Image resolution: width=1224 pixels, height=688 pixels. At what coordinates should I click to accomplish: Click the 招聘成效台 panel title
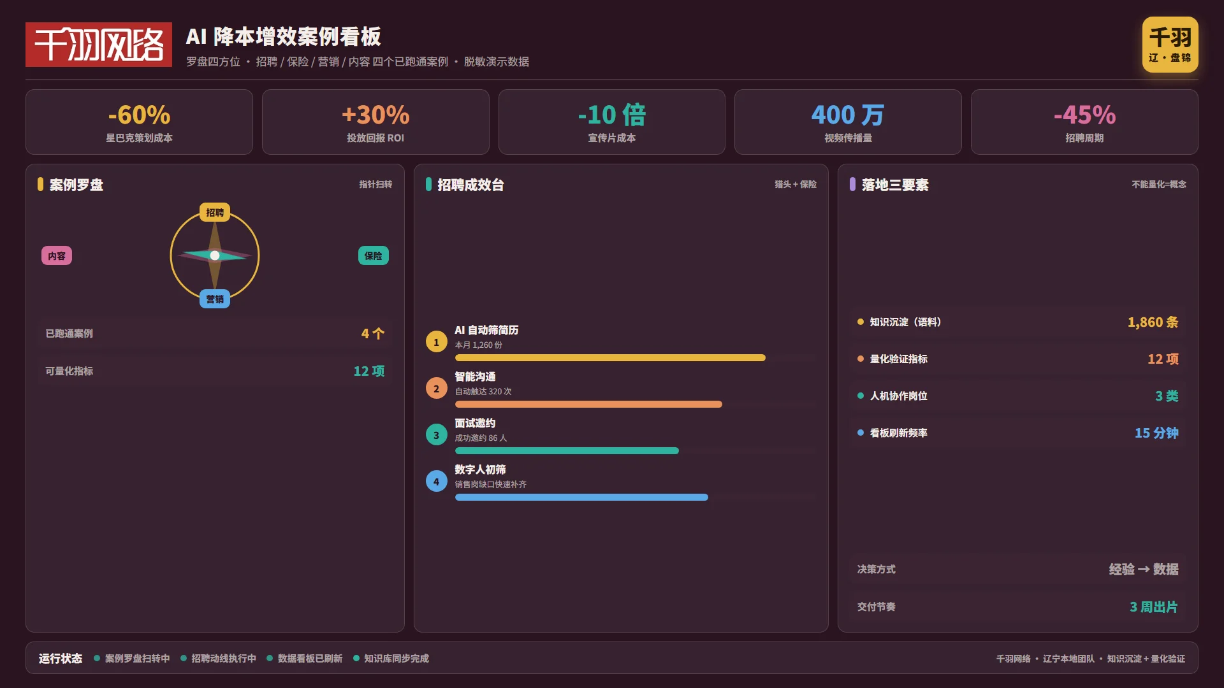[470, 185]
